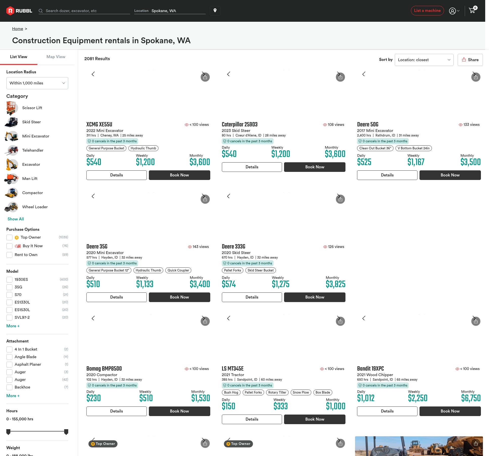Click the Hydraulic Thumb tag on XCMG XE55U

[143, 148]
